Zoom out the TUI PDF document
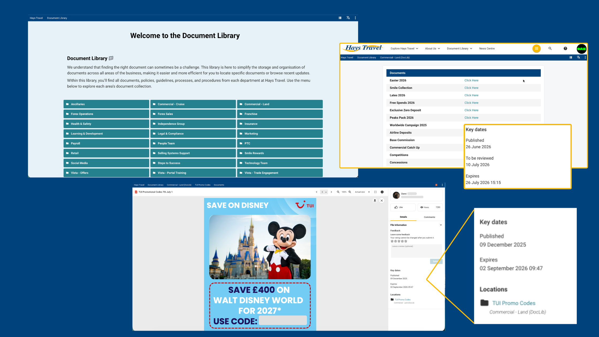The height and width of the screenshot is (337, 599). coord(338,192)
